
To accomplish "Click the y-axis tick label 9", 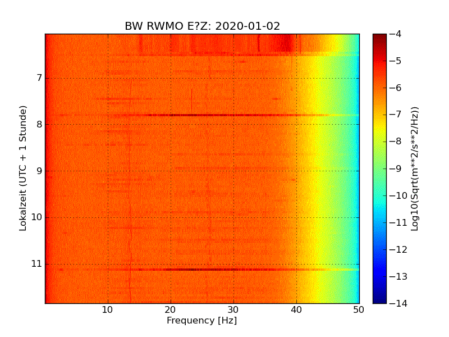I will click(x=39, y=171).
